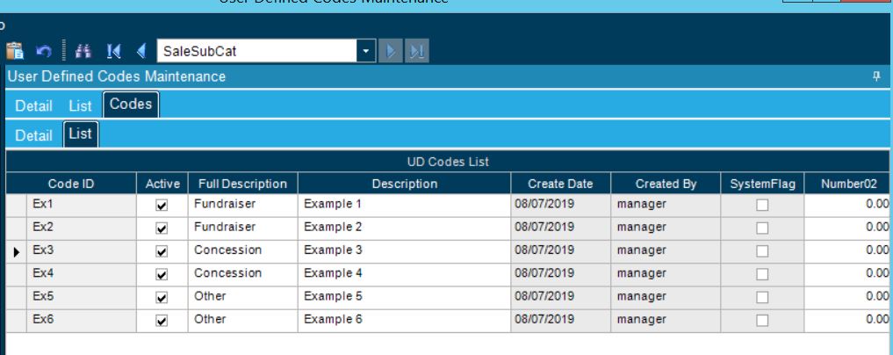Toggle Active checkbox for Ex1
The image size is (893, 355).
coord(162,205)
